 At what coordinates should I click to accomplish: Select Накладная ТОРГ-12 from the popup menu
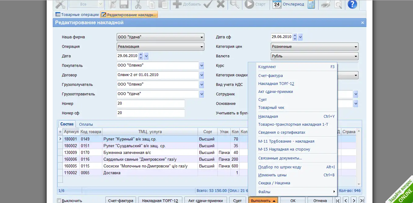point(276,84)
